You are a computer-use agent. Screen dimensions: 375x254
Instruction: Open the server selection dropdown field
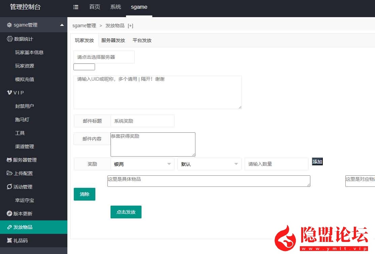pyautogui.click(x=104, y=57)
